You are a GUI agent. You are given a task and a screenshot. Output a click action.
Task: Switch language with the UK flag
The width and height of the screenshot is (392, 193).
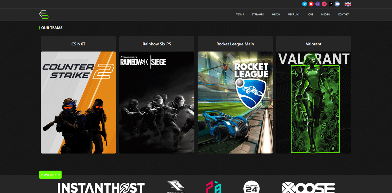(x=348, y=4)
